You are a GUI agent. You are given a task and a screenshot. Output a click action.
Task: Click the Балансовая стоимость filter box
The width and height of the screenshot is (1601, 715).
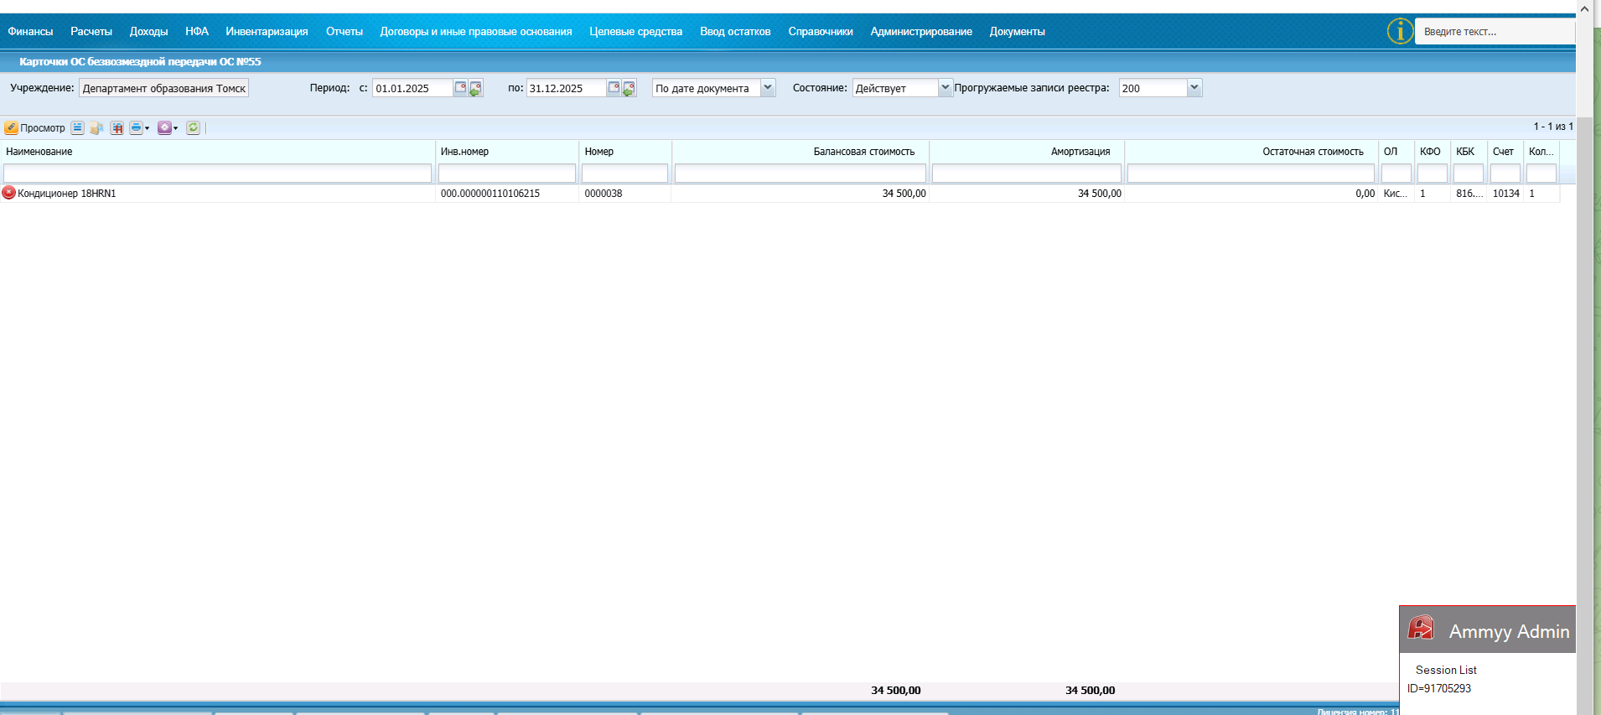tap(800, 174)
